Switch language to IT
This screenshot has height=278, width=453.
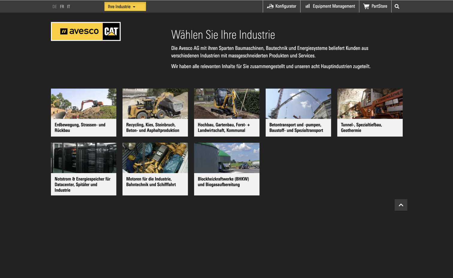(69, 7)
